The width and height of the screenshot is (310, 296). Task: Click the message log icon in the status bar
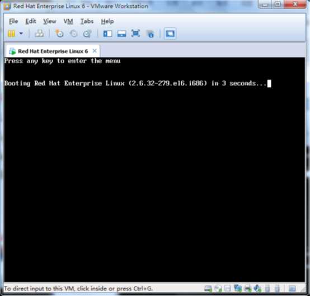[x=292, y=289]
